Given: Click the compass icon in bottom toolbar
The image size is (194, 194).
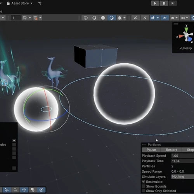Looking at the screenshot, I should pos(42,190).
